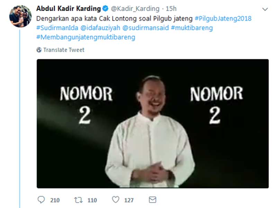
Task: Open hashtag #PilgubJateng2018
Action: click(x=223, y=19)
